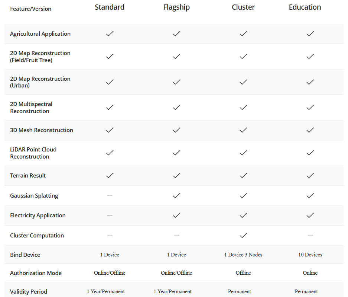Screen dimensions: 348x297
Task: Click Standard's '1 Year/Permanent' validity text
Action: click(x=106, y=291)
